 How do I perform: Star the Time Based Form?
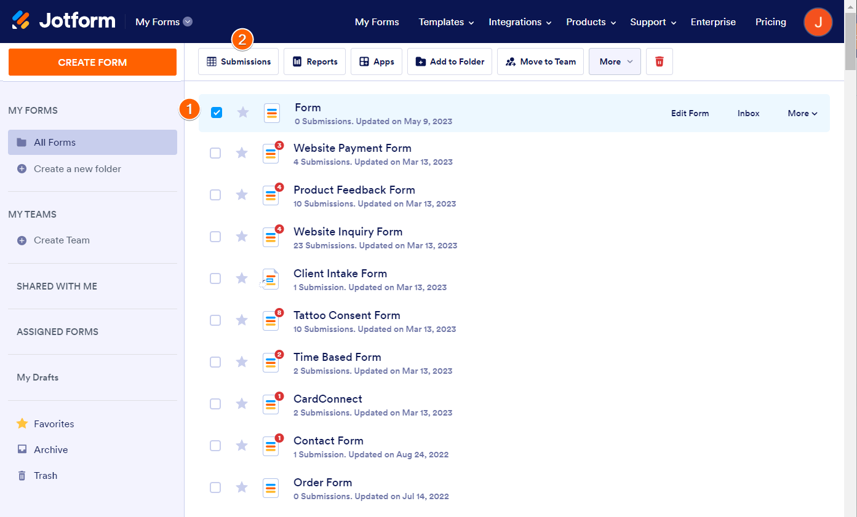(242, 362)
